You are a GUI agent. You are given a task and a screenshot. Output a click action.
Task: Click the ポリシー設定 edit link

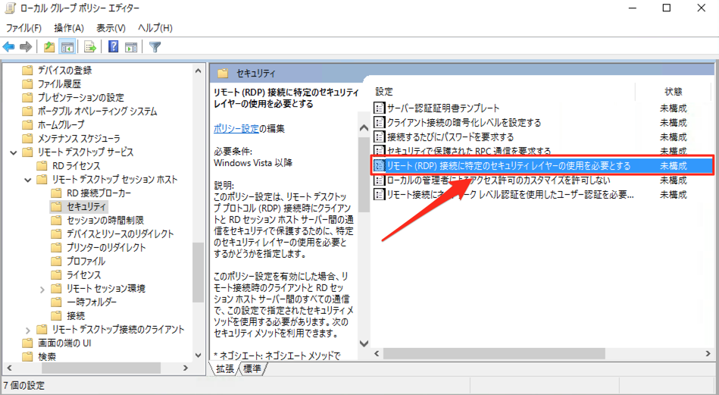click(236, 129)
